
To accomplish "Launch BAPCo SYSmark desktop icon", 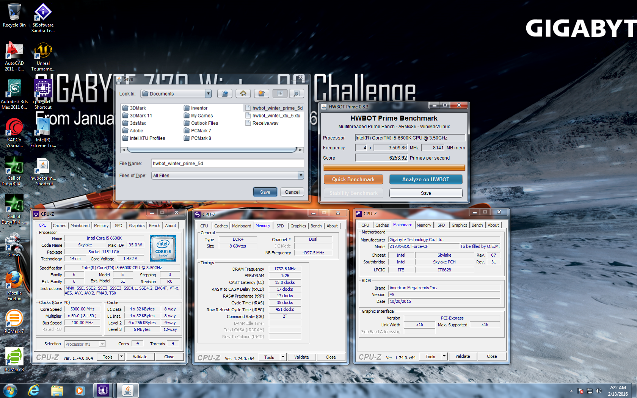I will coord(14,133).
